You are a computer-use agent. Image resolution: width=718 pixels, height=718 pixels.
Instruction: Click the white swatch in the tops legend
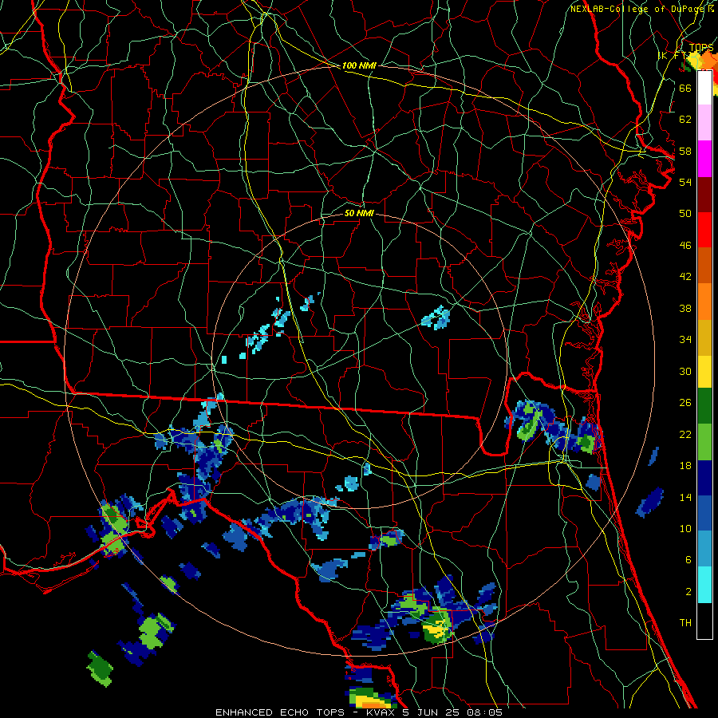pyautogui.click(x=704, y=88)
